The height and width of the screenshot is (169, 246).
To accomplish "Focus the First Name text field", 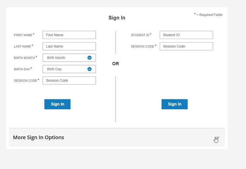I will (x=69, y=35).
